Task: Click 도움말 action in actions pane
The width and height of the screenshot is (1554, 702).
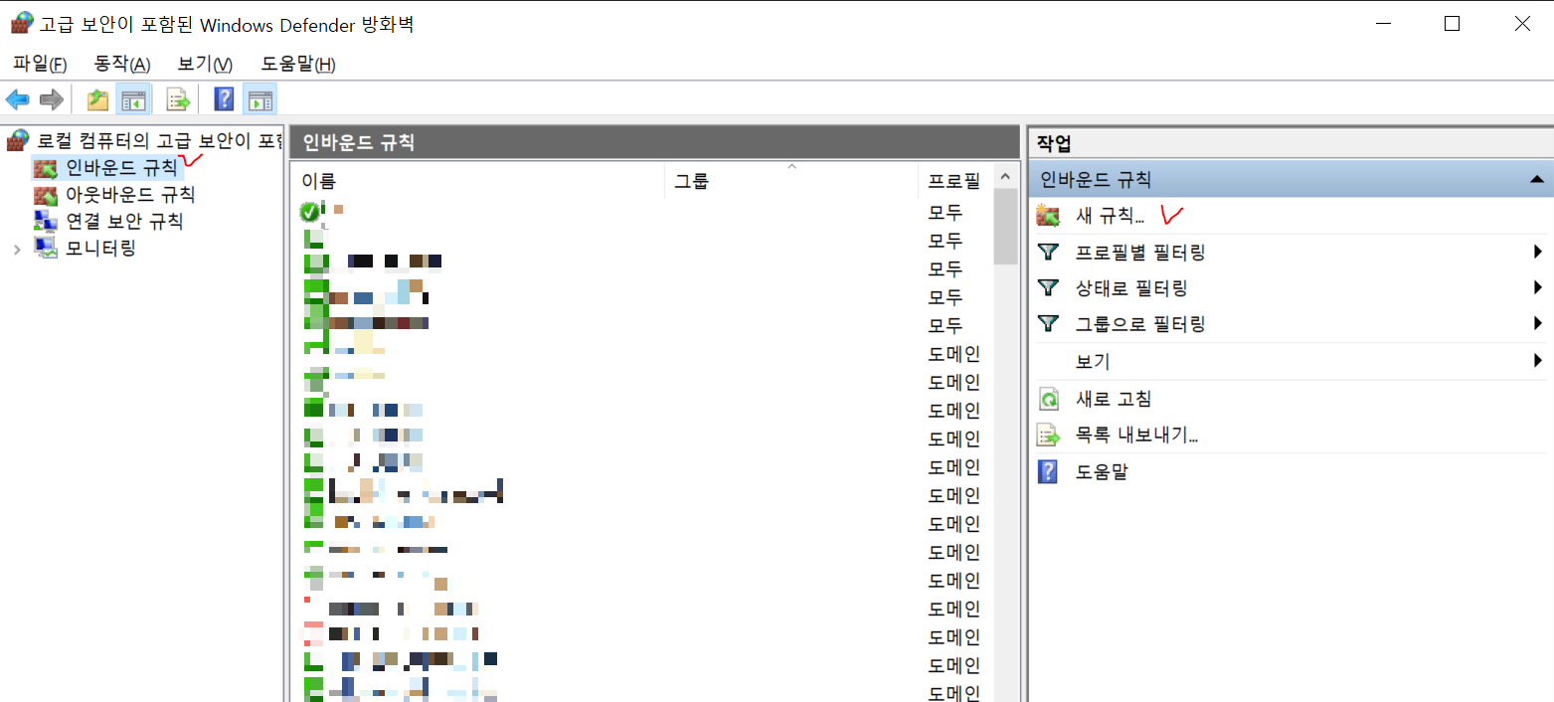Action: tap(1102, 471)
